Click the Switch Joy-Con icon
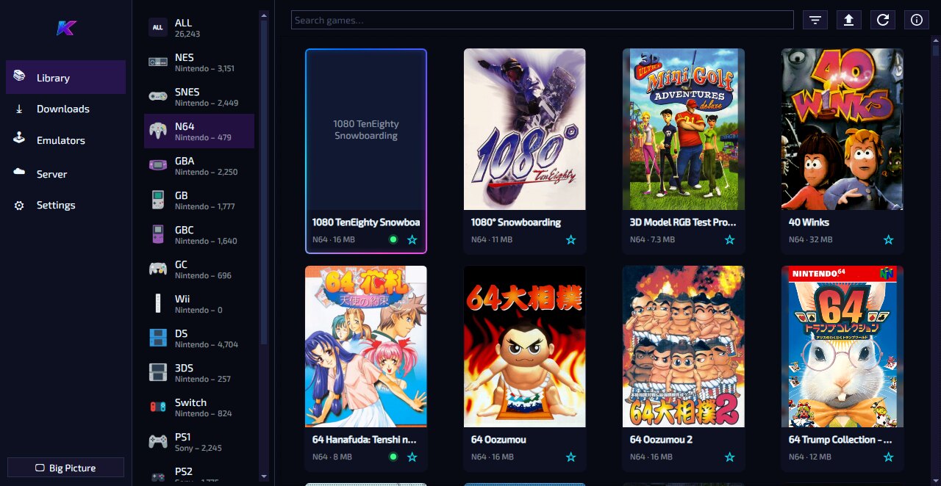This screenshot has width=941, height=486. pos(157,407)
